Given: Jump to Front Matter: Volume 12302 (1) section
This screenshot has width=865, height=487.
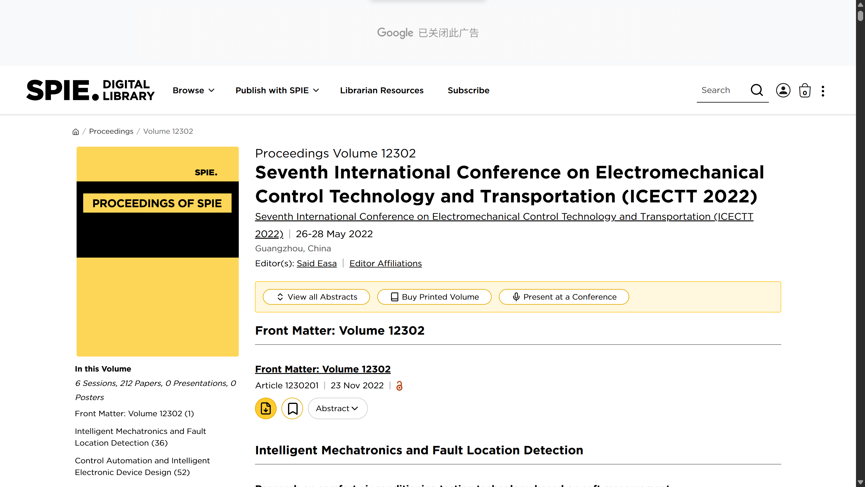Looking at the screenshot, I should pyautogui.click(x=134, y=414).
